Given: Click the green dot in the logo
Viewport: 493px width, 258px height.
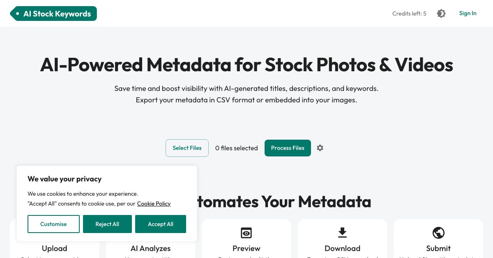Looking at the screenshot, I should click(x=17, y=13).
